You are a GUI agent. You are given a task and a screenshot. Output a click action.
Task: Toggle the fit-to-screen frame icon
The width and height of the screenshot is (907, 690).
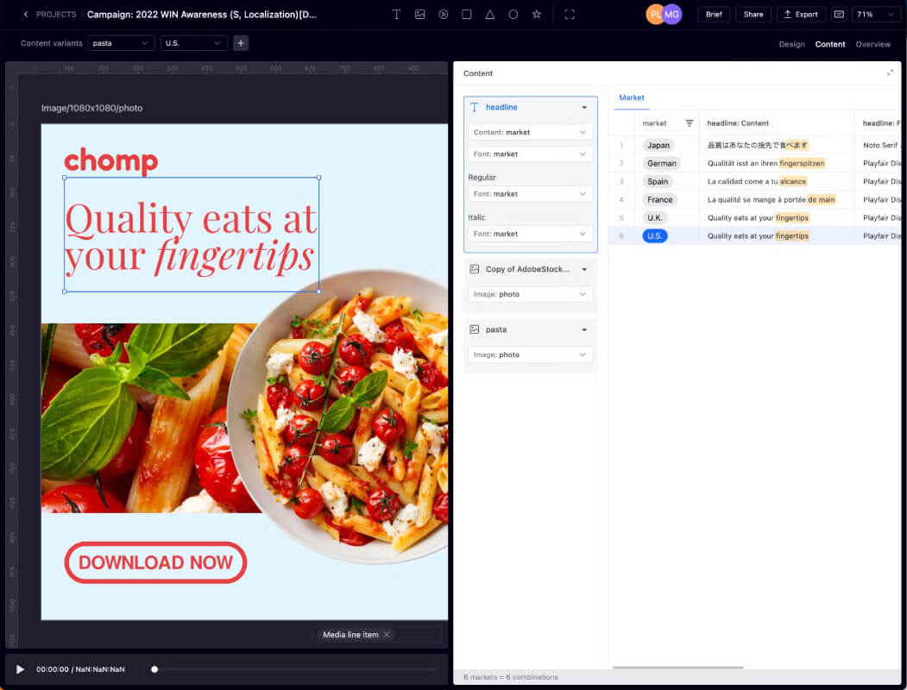tap(570, 15)
